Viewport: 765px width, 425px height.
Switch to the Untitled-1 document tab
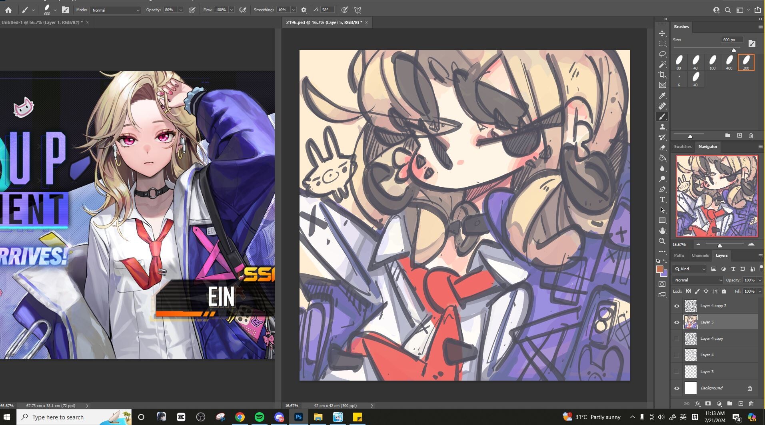pyautogui.click(x=42, y=22)
